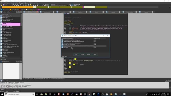
Task: Open the Windows menu
Action: click(33, 3)
